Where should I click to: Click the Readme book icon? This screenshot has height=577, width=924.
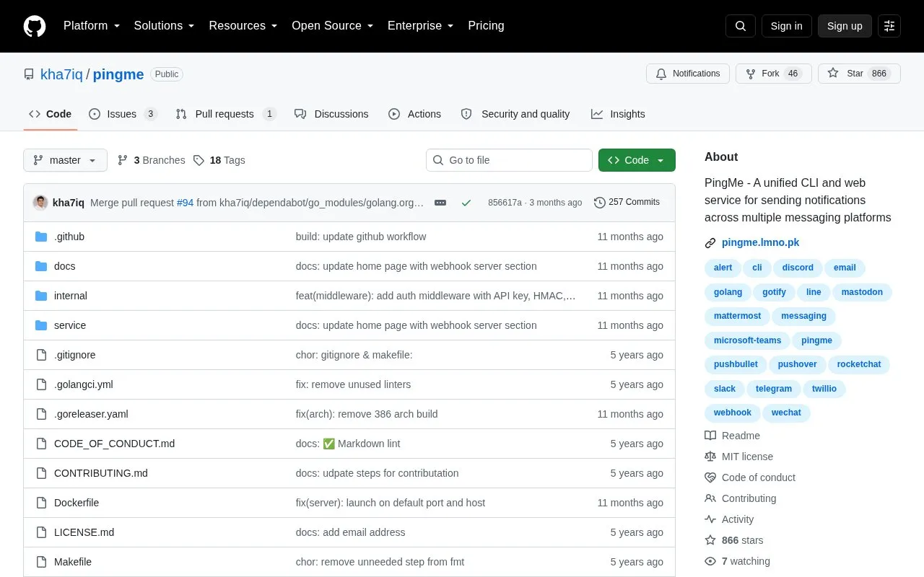(x=710, y=436)
